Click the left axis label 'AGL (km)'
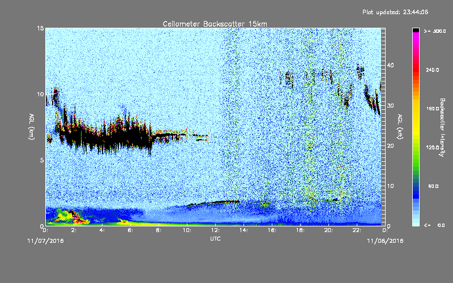453x283 pixels. coord(31,127)
